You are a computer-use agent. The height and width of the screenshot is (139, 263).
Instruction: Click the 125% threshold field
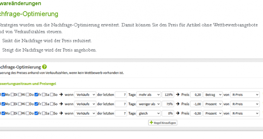click(168, 95)
